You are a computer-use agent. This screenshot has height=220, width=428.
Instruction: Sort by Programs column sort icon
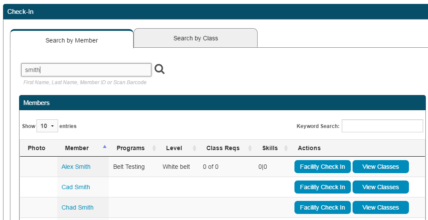tap(154, 148)
